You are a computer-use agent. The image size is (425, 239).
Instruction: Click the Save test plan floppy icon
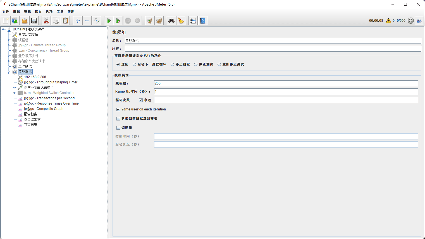[x=34, y=21]
